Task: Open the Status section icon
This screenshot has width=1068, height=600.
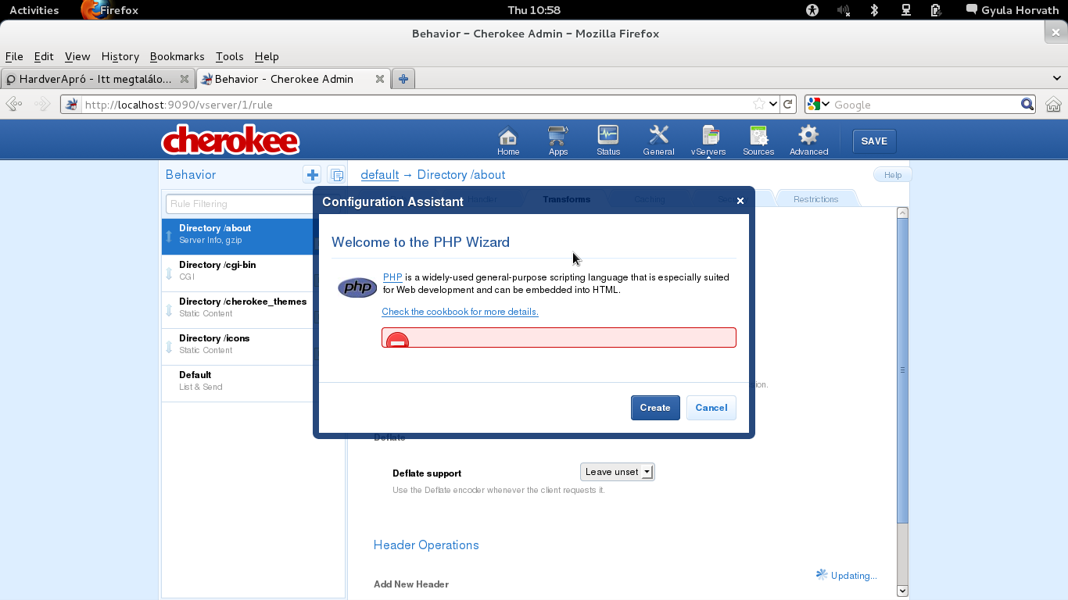Action: (608, 141)
